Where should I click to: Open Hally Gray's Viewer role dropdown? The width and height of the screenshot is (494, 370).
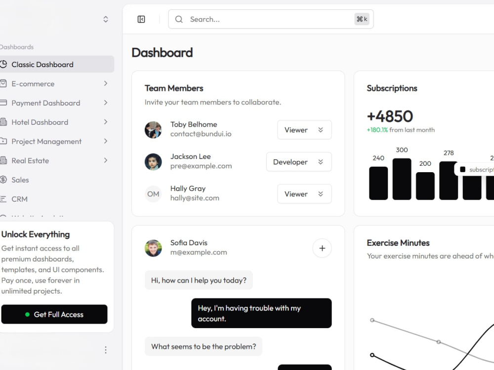[304, 194]
